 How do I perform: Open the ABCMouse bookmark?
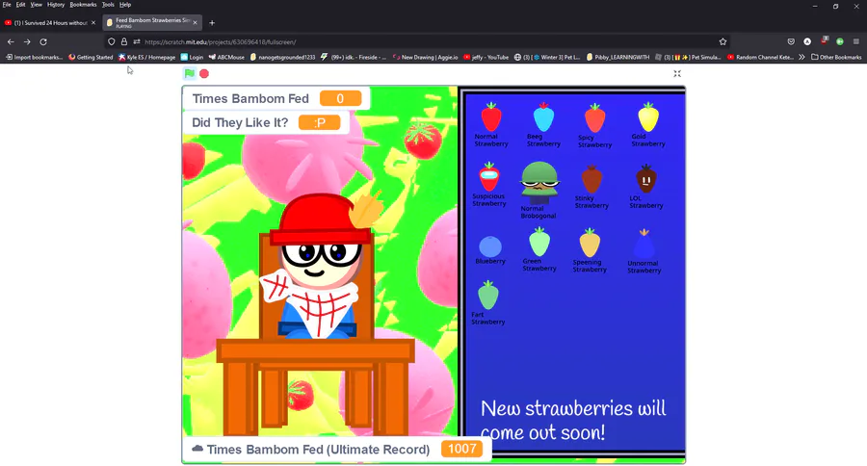click(226, 57)
